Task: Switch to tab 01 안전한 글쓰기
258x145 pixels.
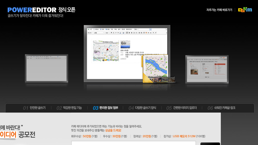Action: tap(34, 108)
